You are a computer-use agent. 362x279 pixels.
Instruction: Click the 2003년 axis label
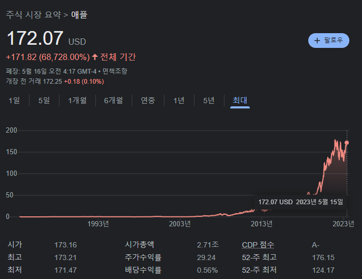[x=180, y=224]
